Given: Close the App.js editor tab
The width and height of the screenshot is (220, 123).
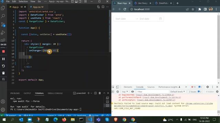Looking at the screenshot, I should click(25, 7).
